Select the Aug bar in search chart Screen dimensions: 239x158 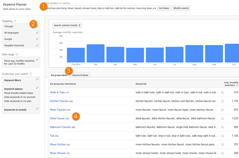194,54
